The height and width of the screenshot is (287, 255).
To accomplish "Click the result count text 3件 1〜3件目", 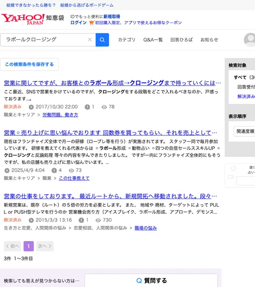I will tap(18, 259).
